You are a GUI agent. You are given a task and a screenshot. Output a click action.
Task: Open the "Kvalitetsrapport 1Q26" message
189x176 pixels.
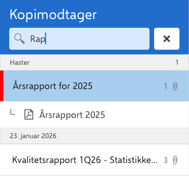[x=85, y=160]
